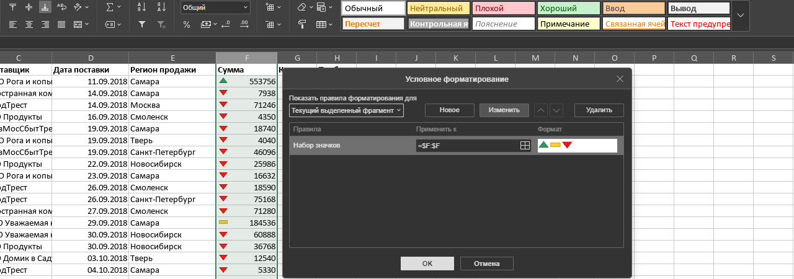The height and width of the screenshot is (279, 794).
Task: Select the 'Плохой' cell style
Action: [502, 9]
